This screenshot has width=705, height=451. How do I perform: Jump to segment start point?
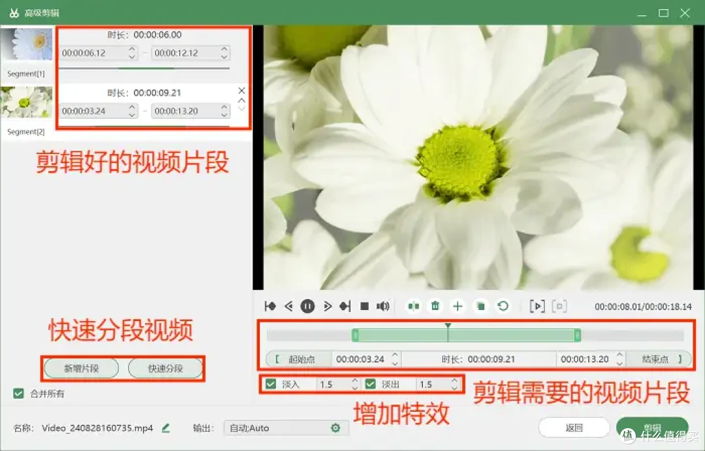[270, 306]
